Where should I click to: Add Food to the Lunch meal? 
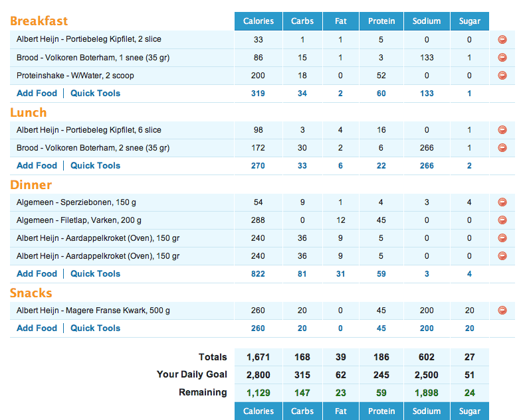(x=37, y=166)
